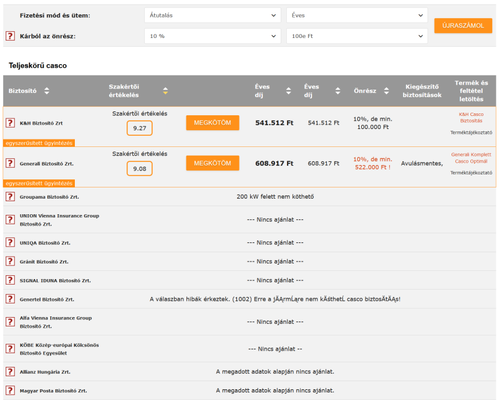Open question mark for KÖBE Közép-európai
This screenshot has height=403, width=499.
pyautogui.click(x=10, y=348)
